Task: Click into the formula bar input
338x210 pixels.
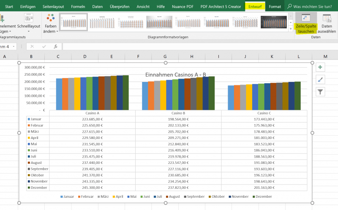Action: (x=200, y=46)
